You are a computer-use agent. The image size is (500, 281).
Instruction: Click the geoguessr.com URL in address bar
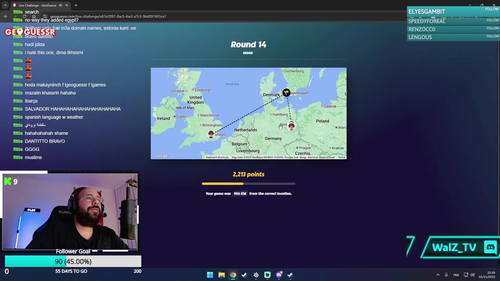(108, 16)
